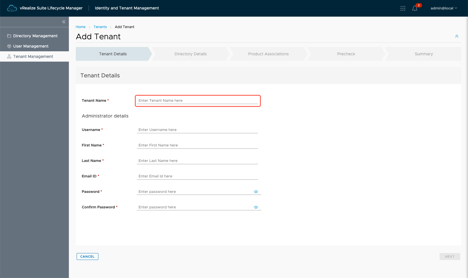Image resolution: width=468 pixels, height=278 pixels.
Task: Click the vRealize cloud logo icon
Action: [12, 8]
